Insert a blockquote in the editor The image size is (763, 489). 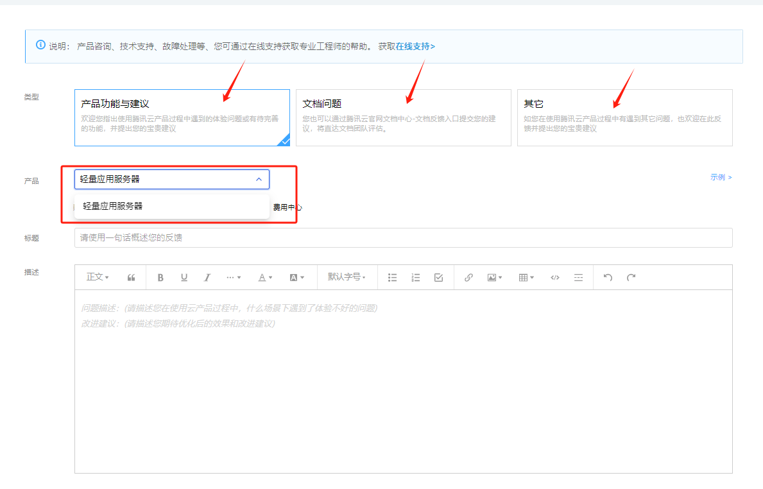pos(131,277)
